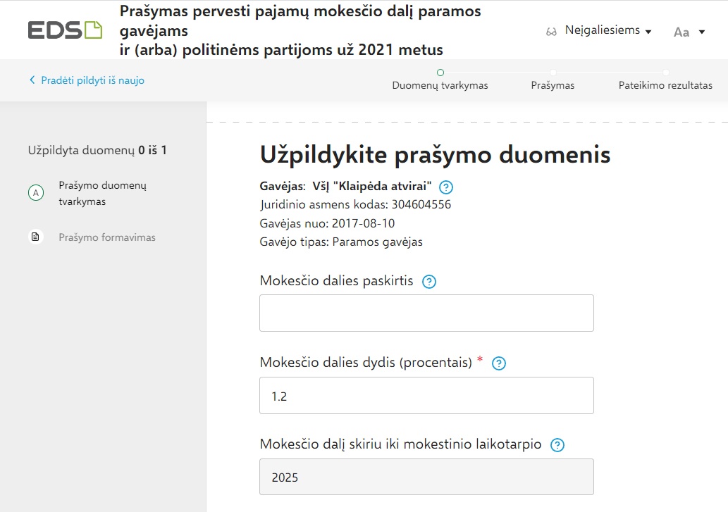Open help icon for Mokesčio dalies paskirtis
Image resolution: width=728 pixels, height=512 pixels.
(428, 282)
